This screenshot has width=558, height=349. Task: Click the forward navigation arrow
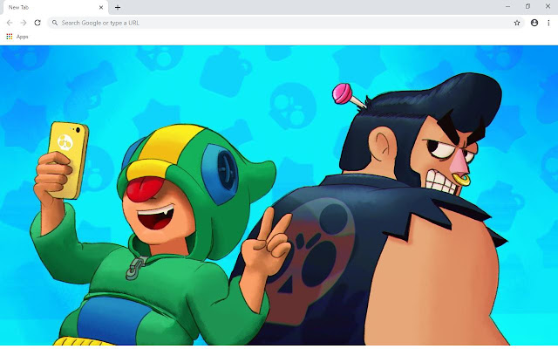24,23
